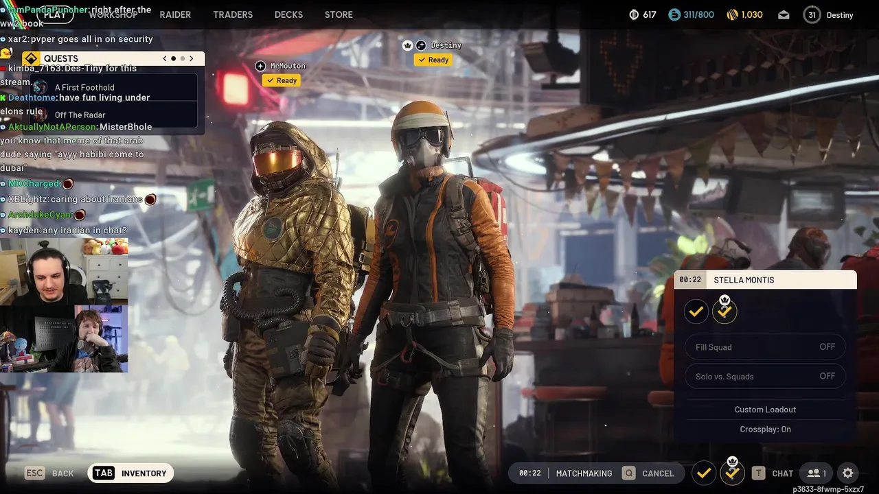Click the QUESTS diamond icon
The height and width of the screenshot is (494, 879).
30,58
